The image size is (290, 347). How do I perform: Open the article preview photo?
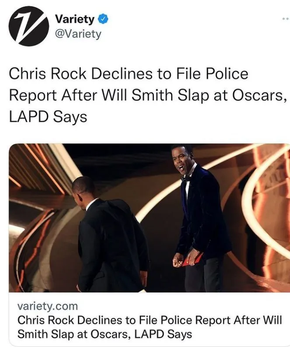(149, 218)
